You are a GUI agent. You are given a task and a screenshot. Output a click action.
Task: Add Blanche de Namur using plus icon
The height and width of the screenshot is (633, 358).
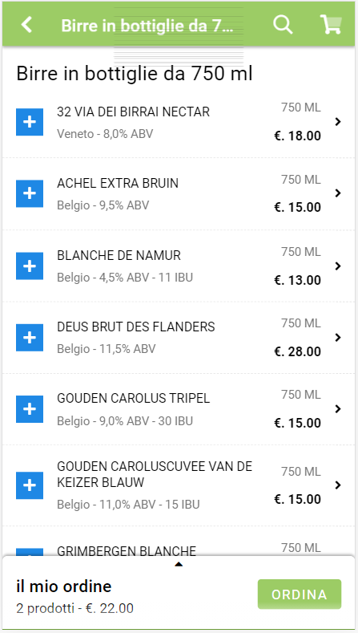pyautogui.click(x=30, y=266)
